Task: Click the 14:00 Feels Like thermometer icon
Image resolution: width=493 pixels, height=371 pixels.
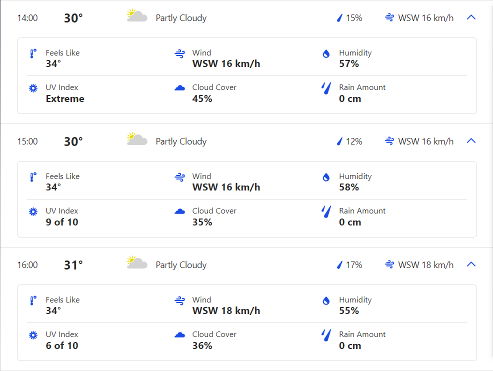Action: pyautogui.click(x=33, y=54)
